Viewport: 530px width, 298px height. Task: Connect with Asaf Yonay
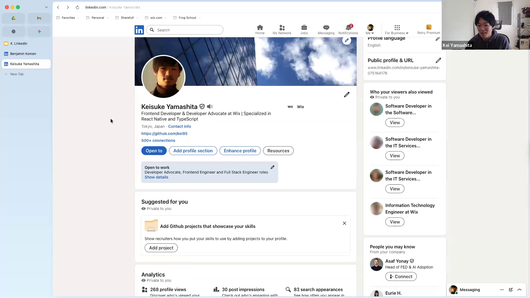[401, 276]
